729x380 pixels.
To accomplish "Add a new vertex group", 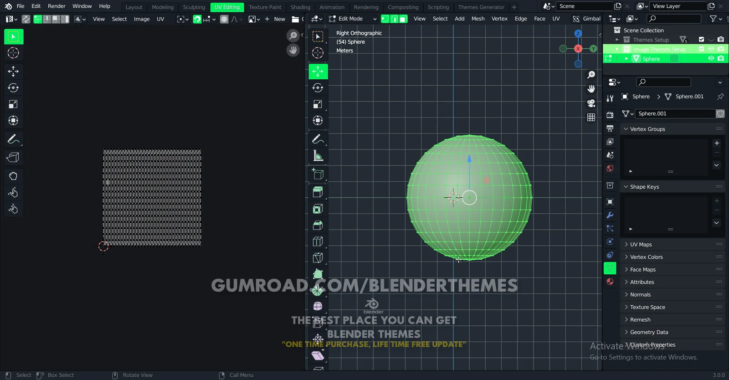I will coord(717,143).
